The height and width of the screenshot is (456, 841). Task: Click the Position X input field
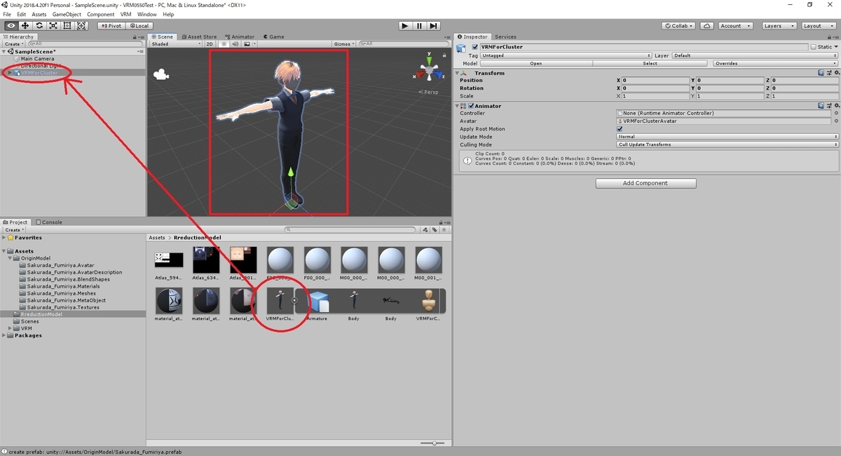coord(655,81)
